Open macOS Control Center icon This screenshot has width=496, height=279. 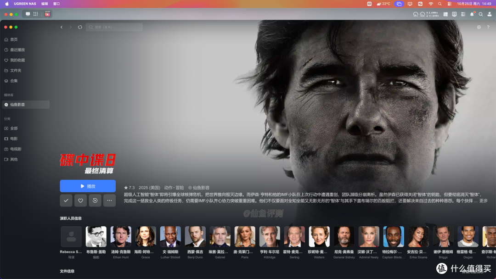[450, 4]
